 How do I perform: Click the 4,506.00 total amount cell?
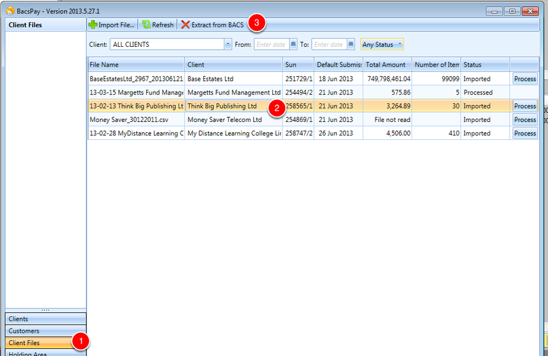click(387, 133)
